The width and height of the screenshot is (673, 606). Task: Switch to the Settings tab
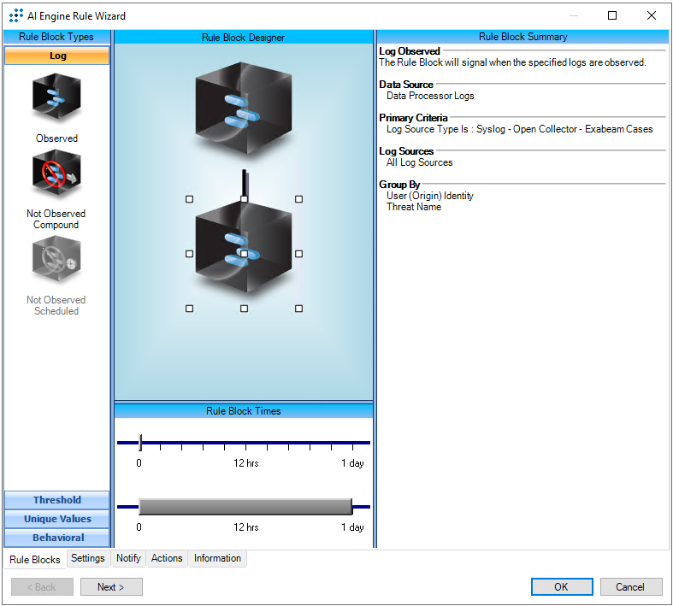pyautogui.click(x=88, y=558)
